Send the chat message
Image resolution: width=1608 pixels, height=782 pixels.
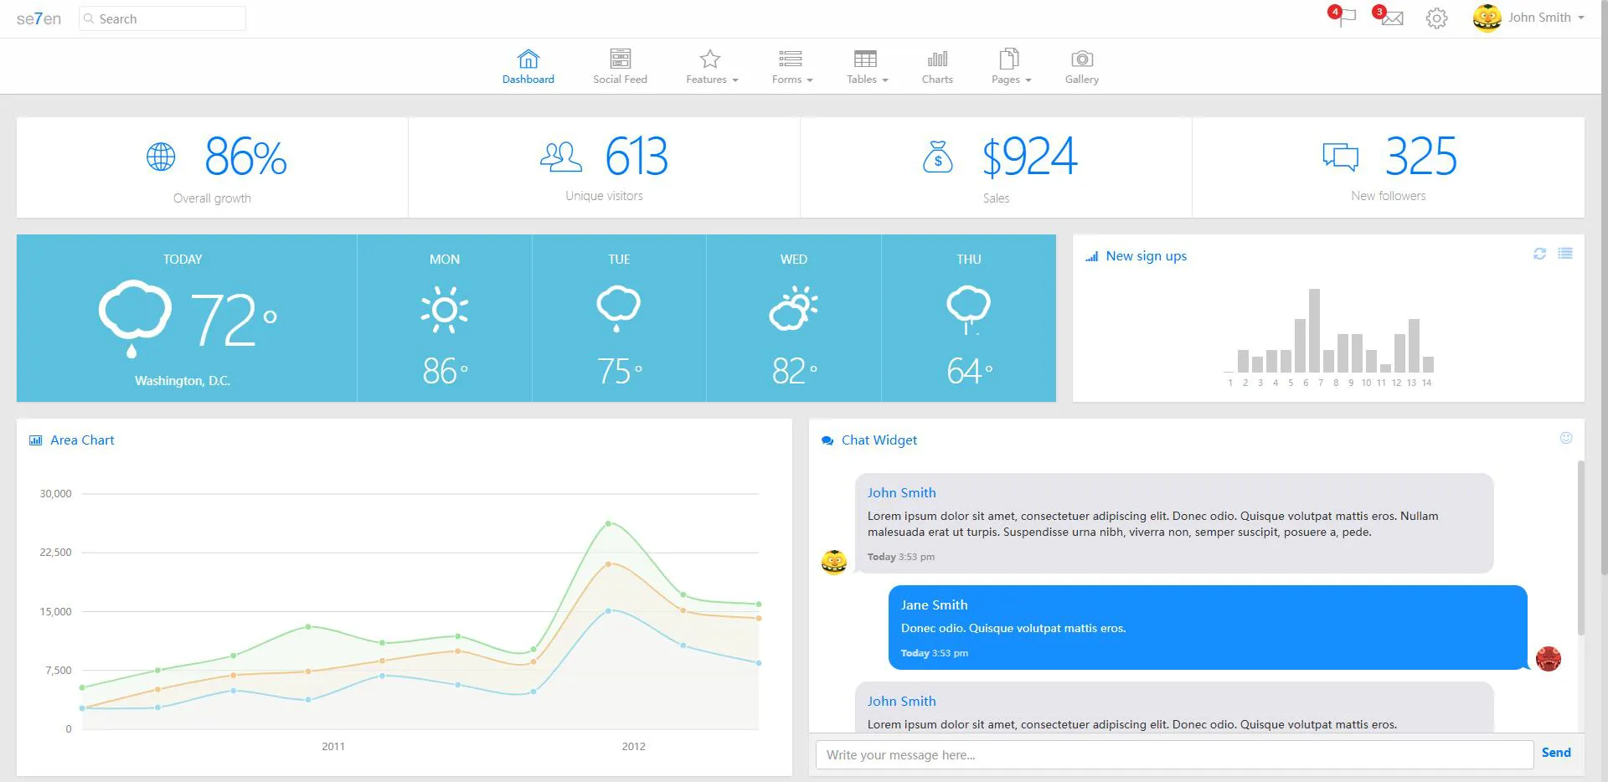tap(1556, 753)
